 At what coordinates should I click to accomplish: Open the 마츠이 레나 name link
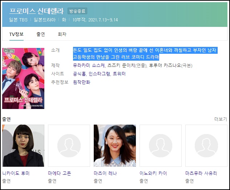click(x=105, y=173)
